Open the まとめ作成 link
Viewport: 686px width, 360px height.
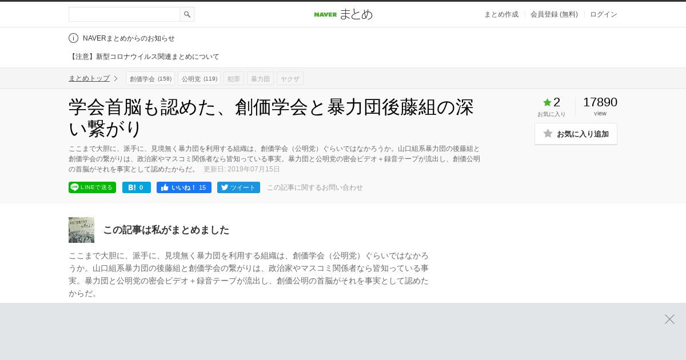coord(501,14)
